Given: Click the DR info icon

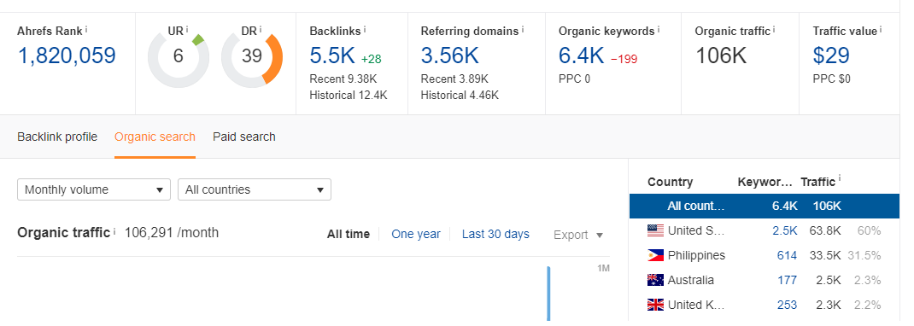Looking at the screenshot, I should click(260, 28).
